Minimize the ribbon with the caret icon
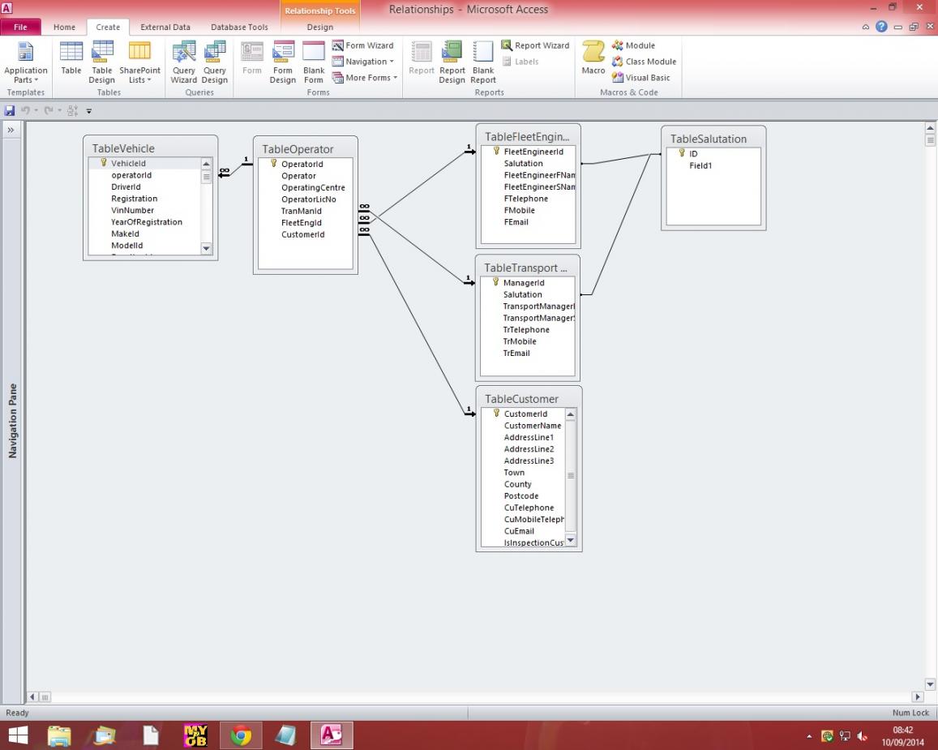This screenshot has width=938, height=750. tap(866, 27)
